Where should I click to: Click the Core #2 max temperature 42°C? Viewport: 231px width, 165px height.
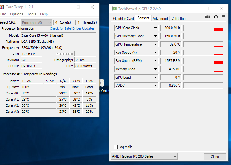[76, 105]
